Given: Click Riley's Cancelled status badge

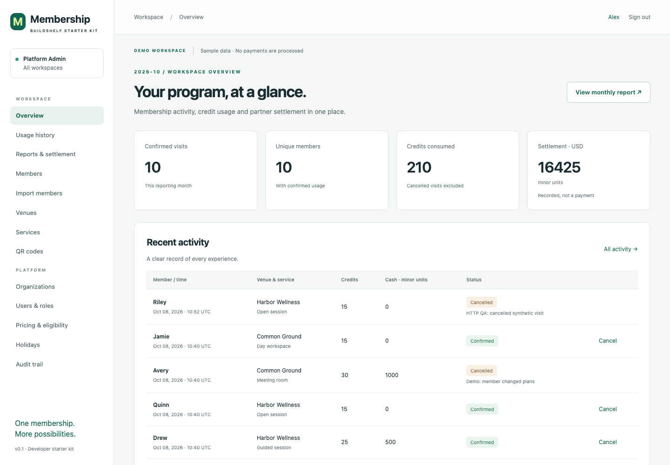Looking at the screenshot, I should pos(482,302).
